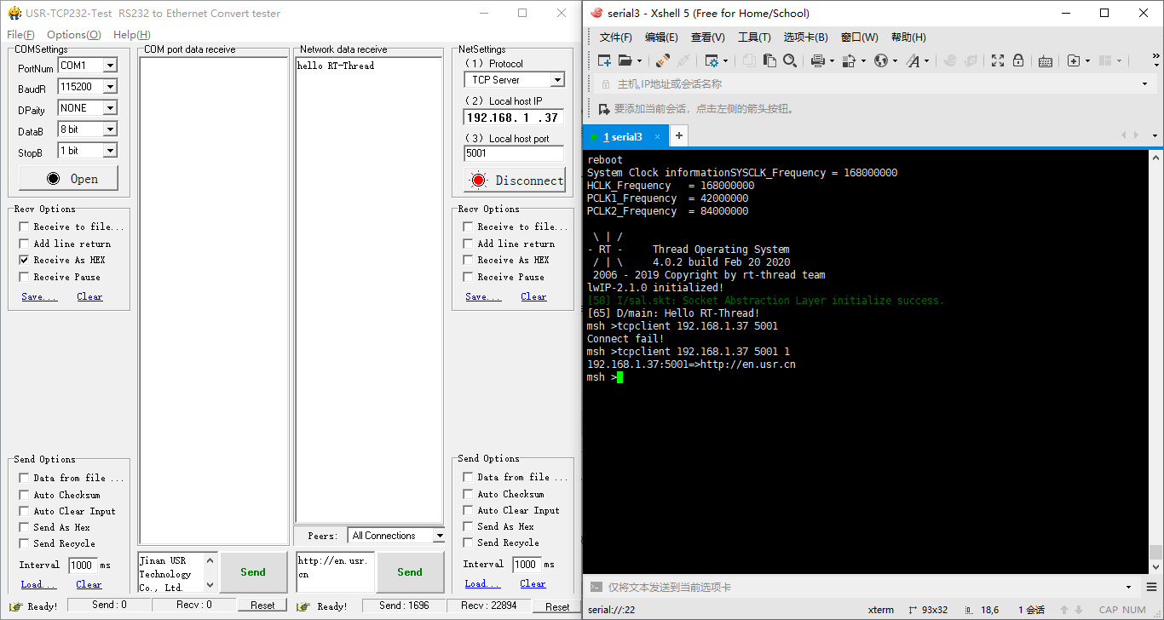Edit the Local host port 5001 field
Screen dimensions: 1164x620
pyautogui.click(x=514, y=153)
